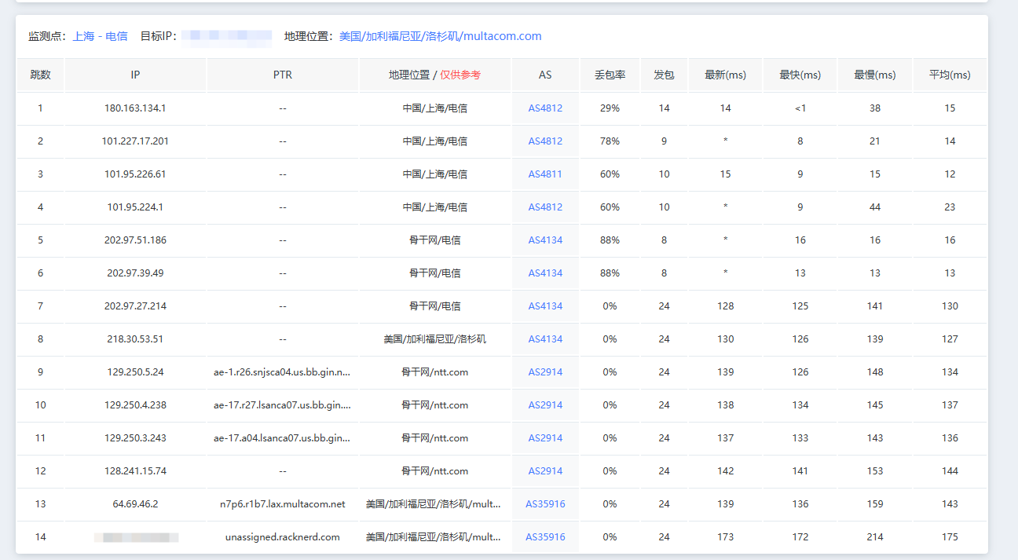Open AS35916 link for hop 13
The height and width of the screenshot is (560, 1018).
tap(545, 503)
